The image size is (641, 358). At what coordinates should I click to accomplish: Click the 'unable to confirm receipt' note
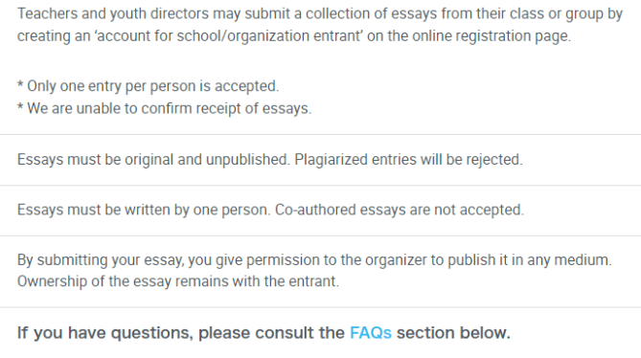coord(165,108)
